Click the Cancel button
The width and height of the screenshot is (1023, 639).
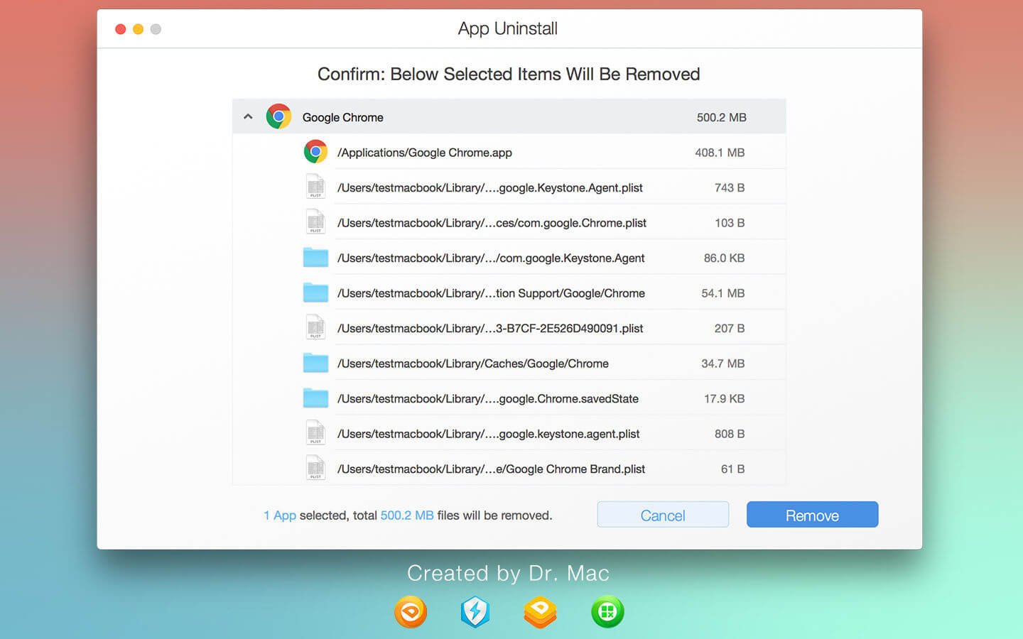663,515
